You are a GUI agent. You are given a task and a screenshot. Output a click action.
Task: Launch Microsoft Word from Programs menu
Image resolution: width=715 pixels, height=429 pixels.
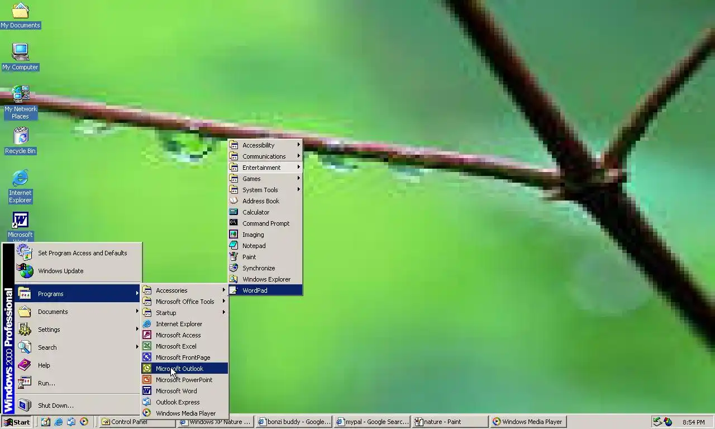coord(184,391)
